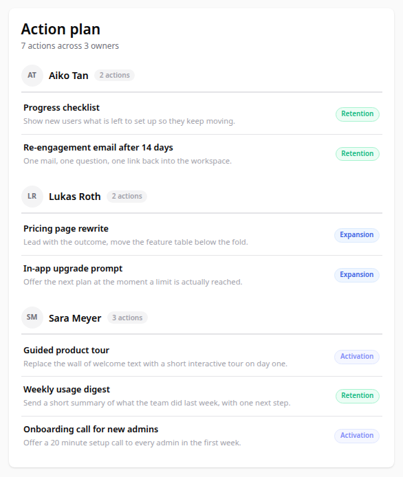Select the Retention tag on Progress checklist
This screenshot has height=477, width=403.
click(358, 114)
